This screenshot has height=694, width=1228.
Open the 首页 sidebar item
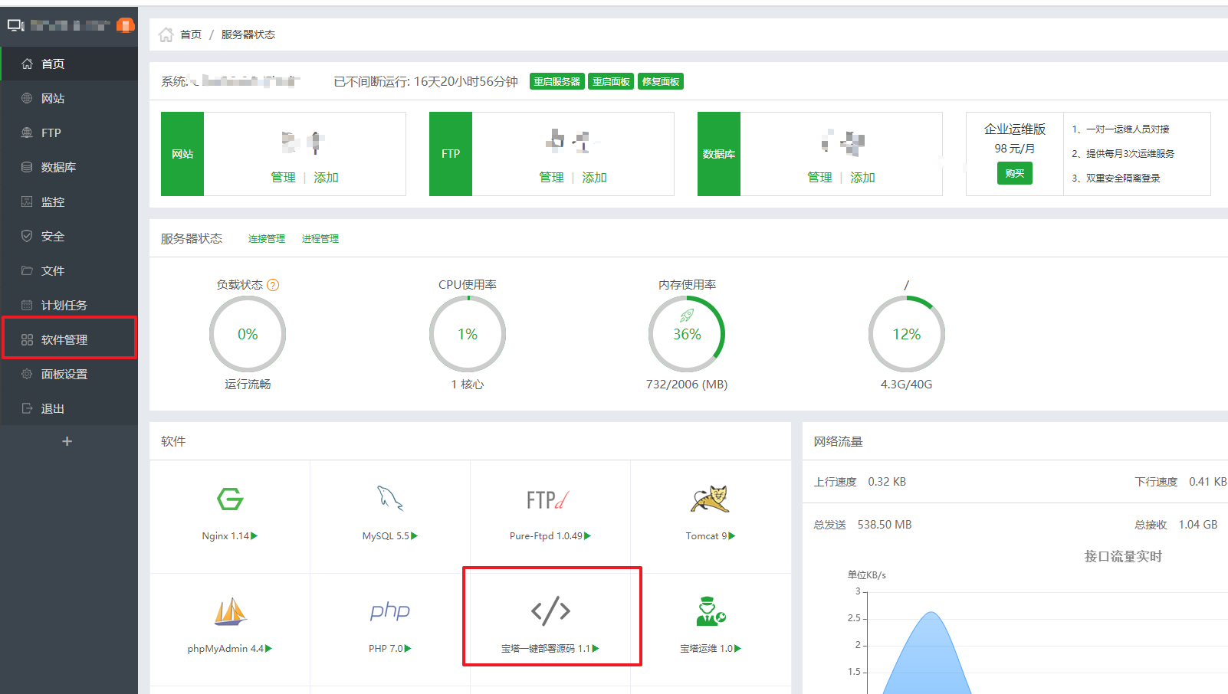pos(69,64)
